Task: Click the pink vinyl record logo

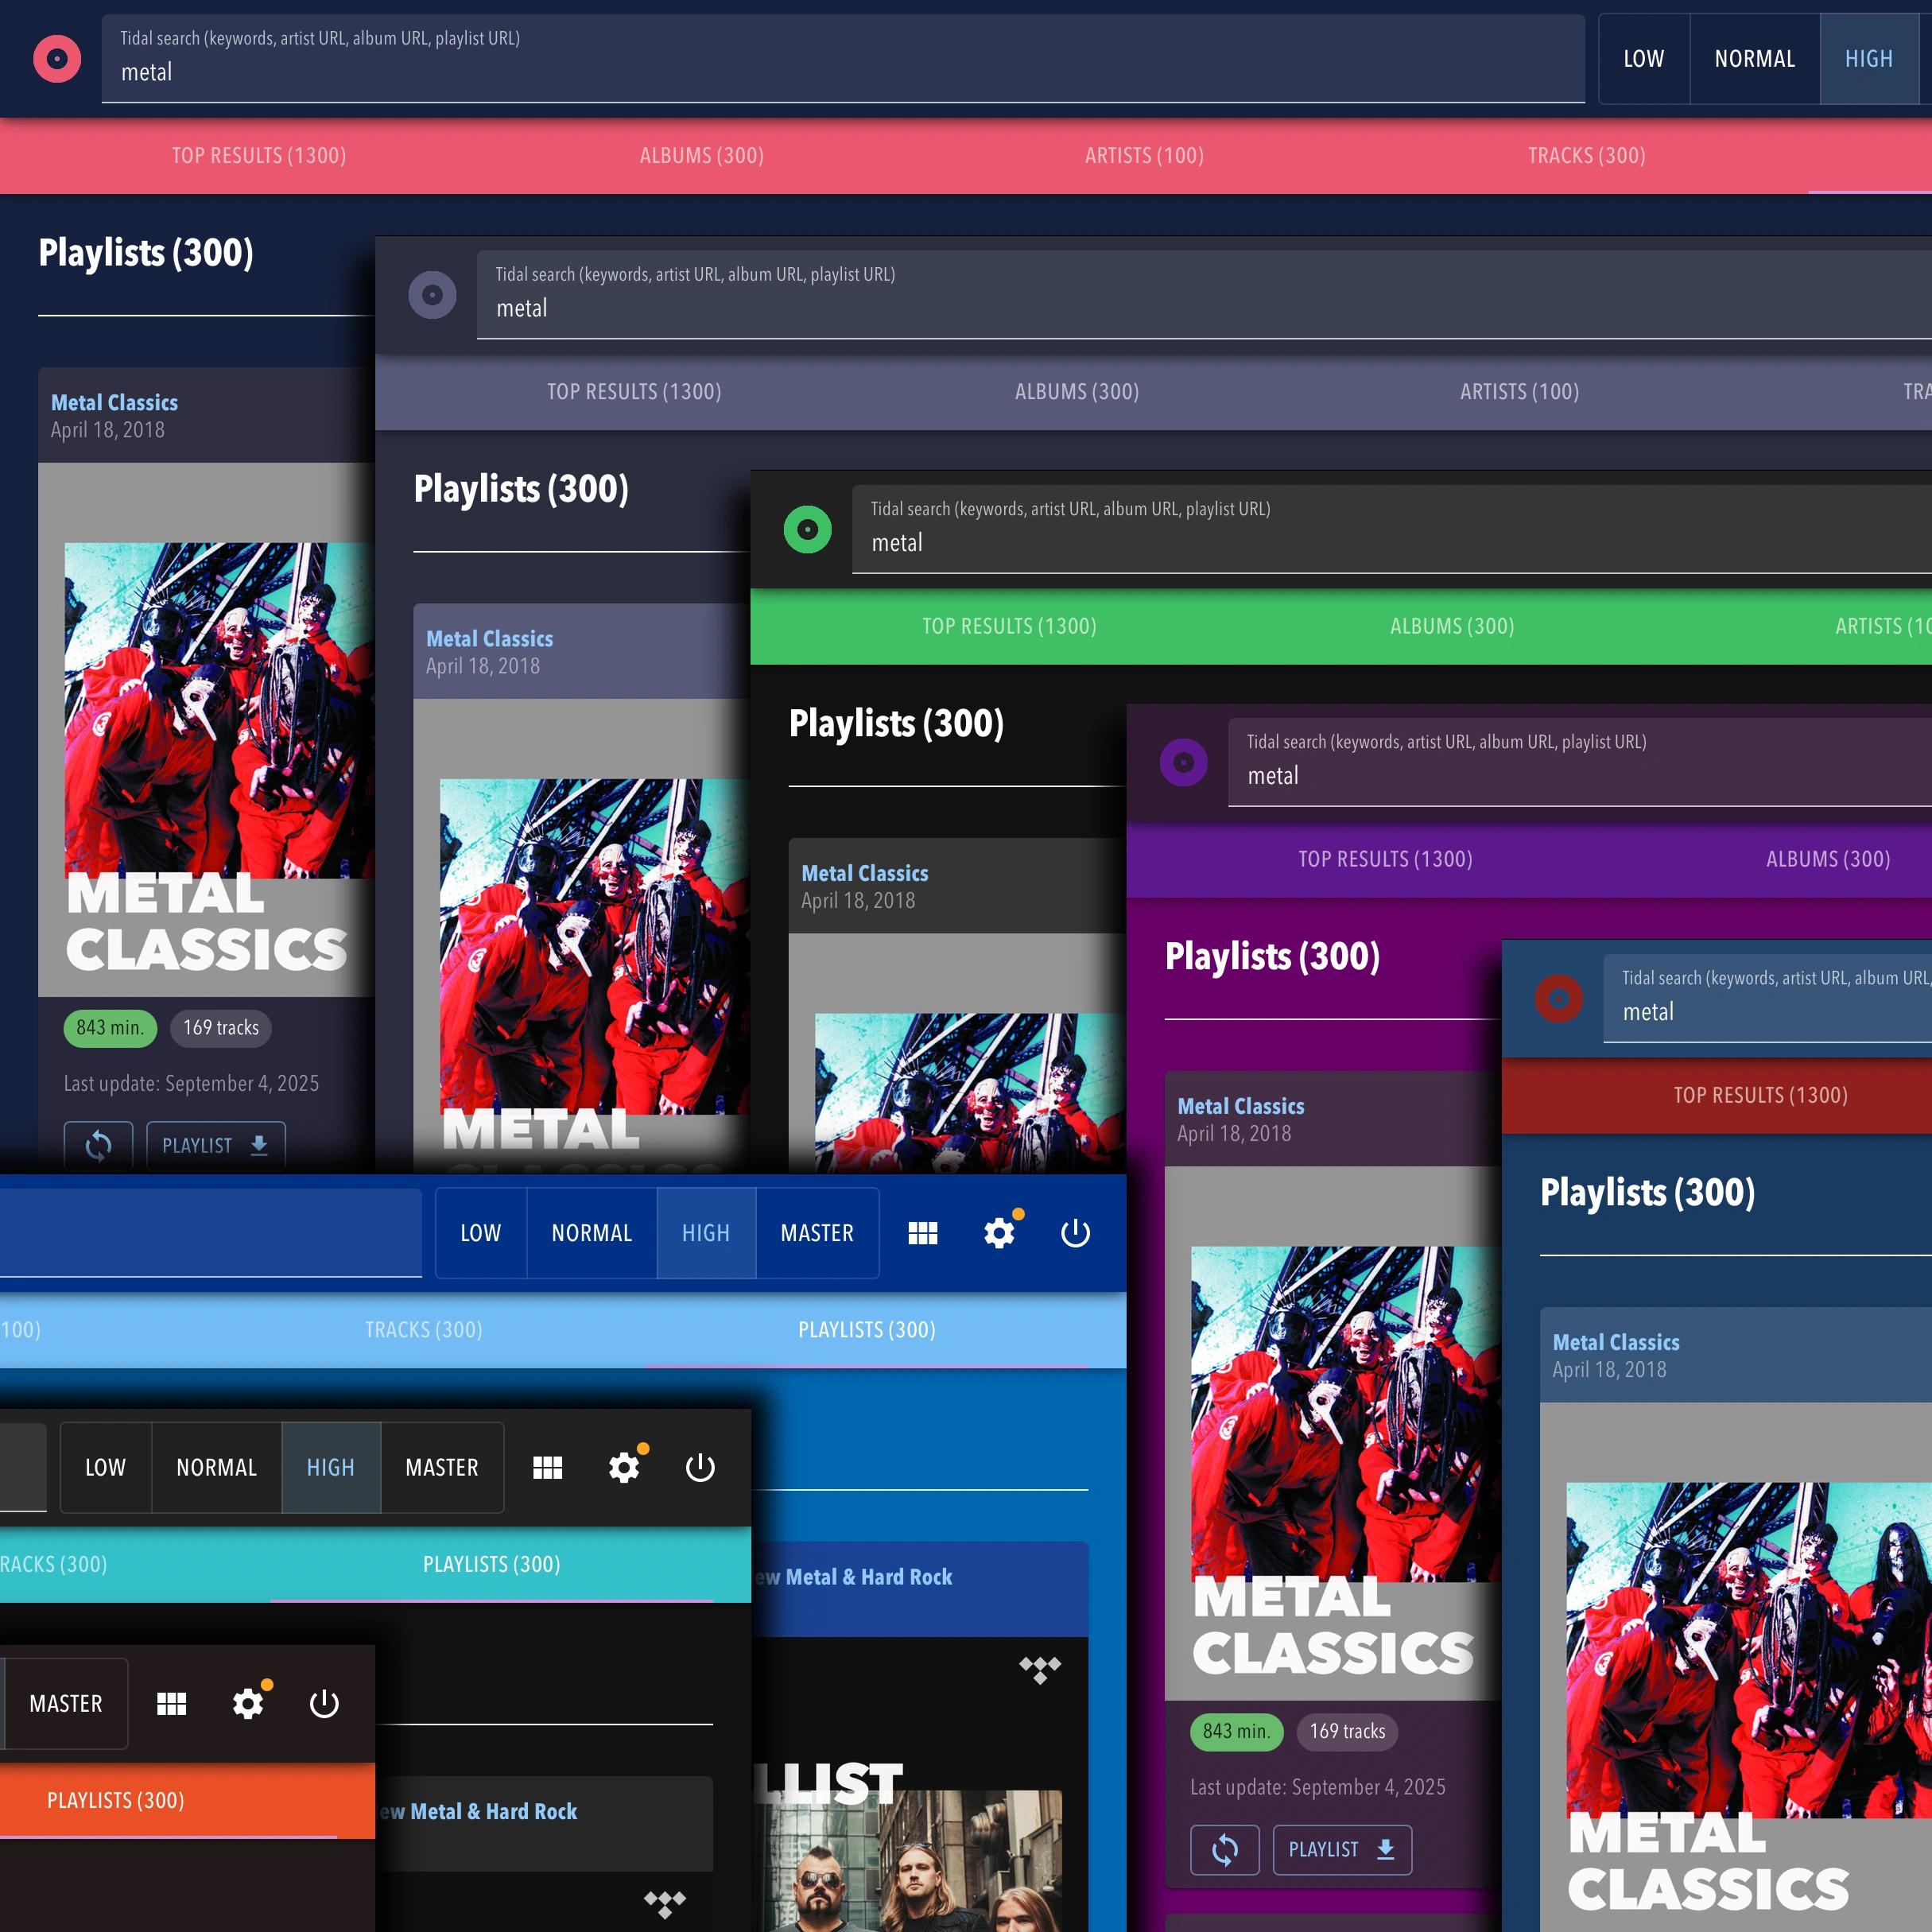Action: (57, 59)
